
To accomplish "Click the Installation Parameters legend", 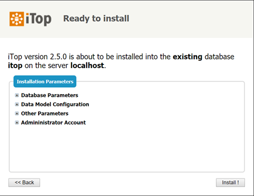I will pos(45,81).
